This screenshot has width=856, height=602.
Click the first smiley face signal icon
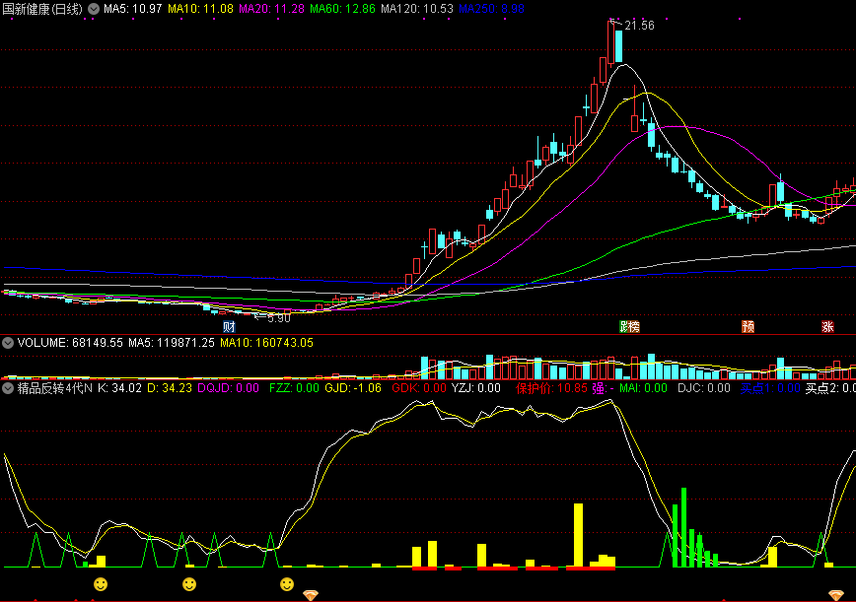[101, 584]
